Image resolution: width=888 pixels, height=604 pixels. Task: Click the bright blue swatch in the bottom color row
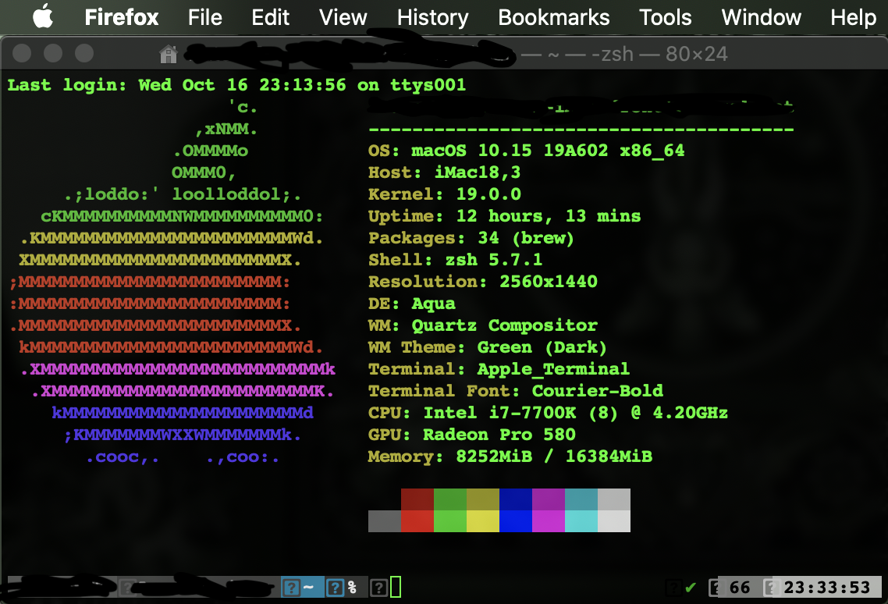coord(516,521)
